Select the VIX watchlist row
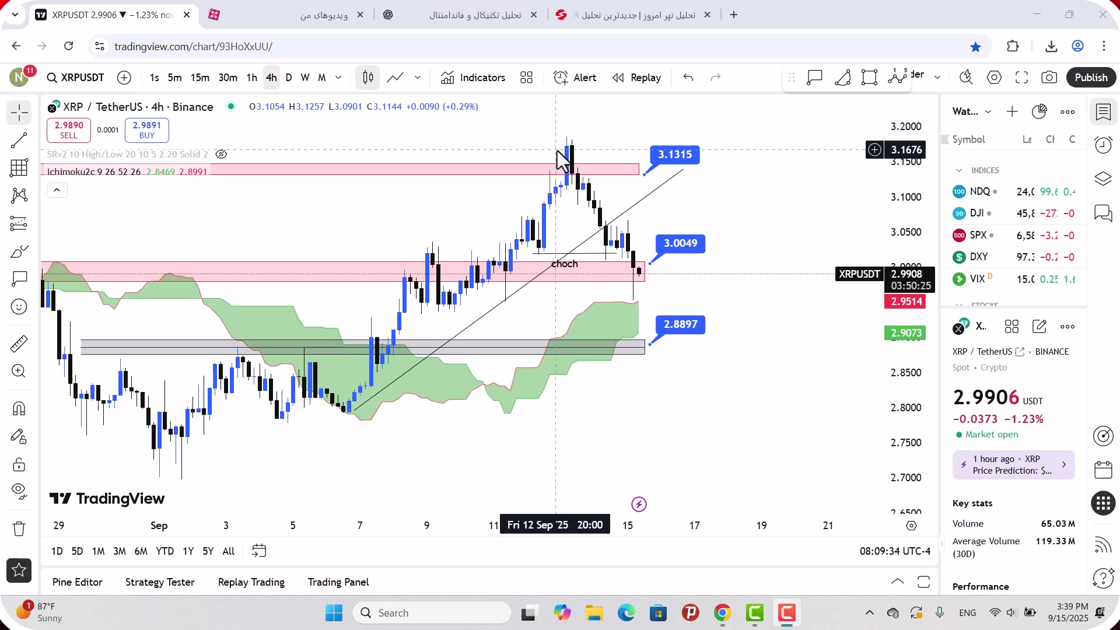 (x=1014, y=279)
